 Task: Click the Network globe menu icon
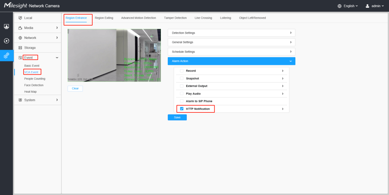[x=20, y=38]
